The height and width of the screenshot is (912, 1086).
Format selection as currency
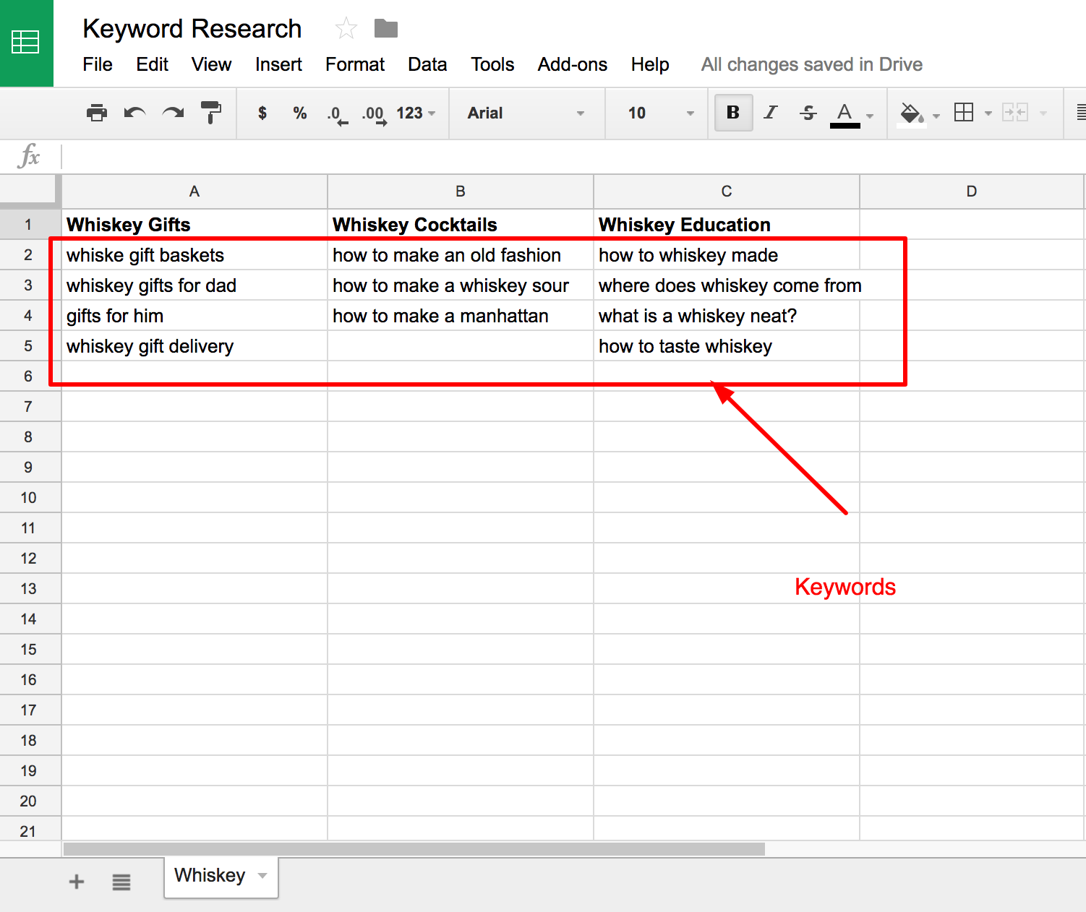click(x=262, y=113)
